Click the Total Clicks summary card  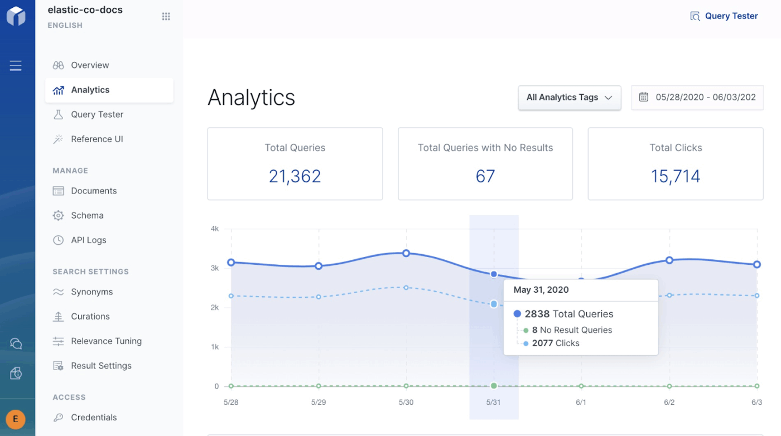(675, 163)
